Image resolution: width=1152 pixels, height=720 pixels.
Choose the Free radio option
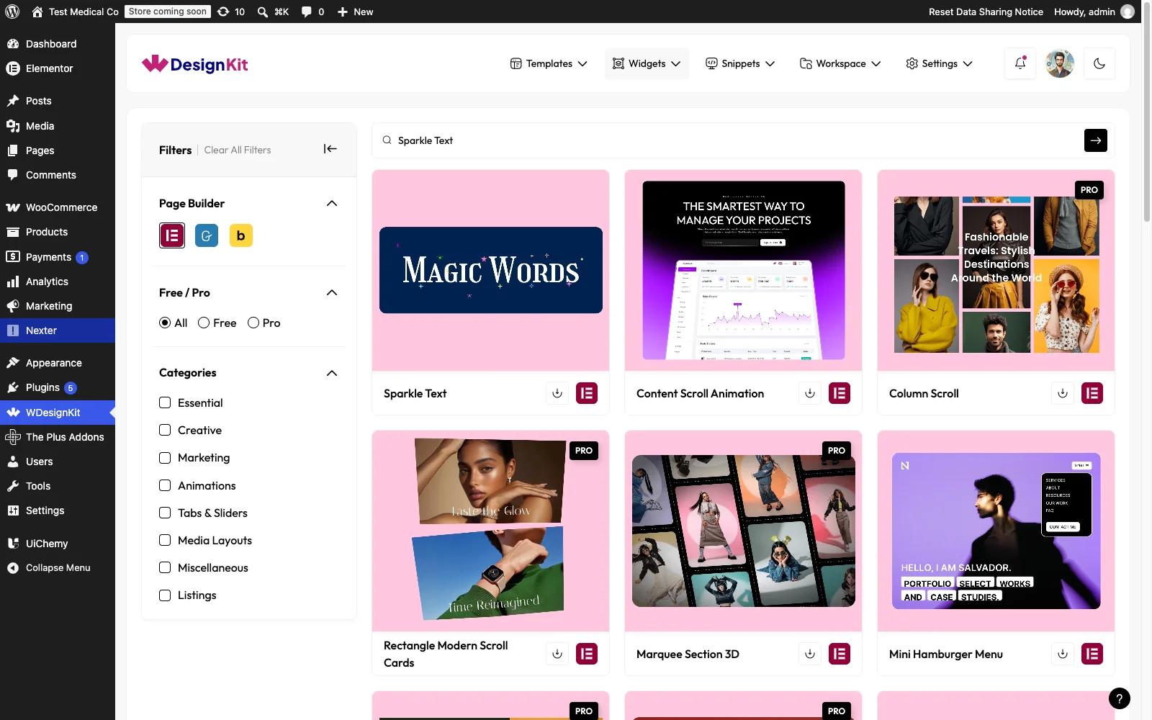click(x=204, y=323)
